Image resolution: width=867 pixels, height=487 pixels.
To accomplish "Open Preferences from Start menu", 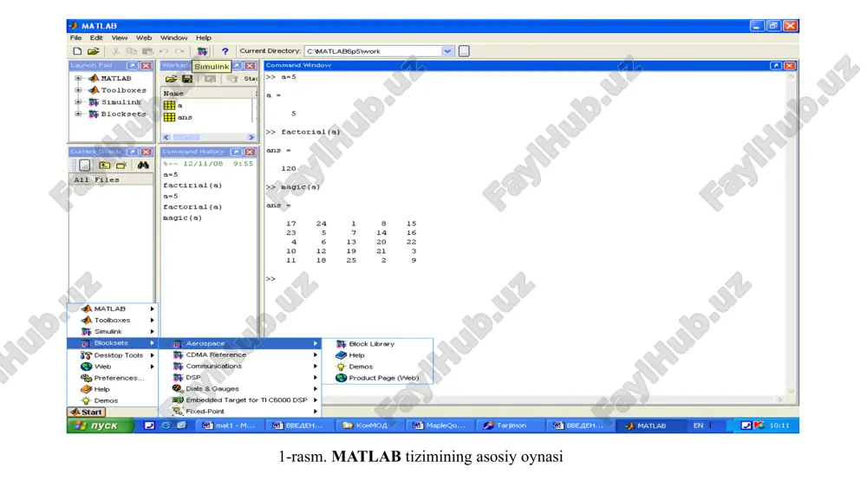I will point(113,378).
